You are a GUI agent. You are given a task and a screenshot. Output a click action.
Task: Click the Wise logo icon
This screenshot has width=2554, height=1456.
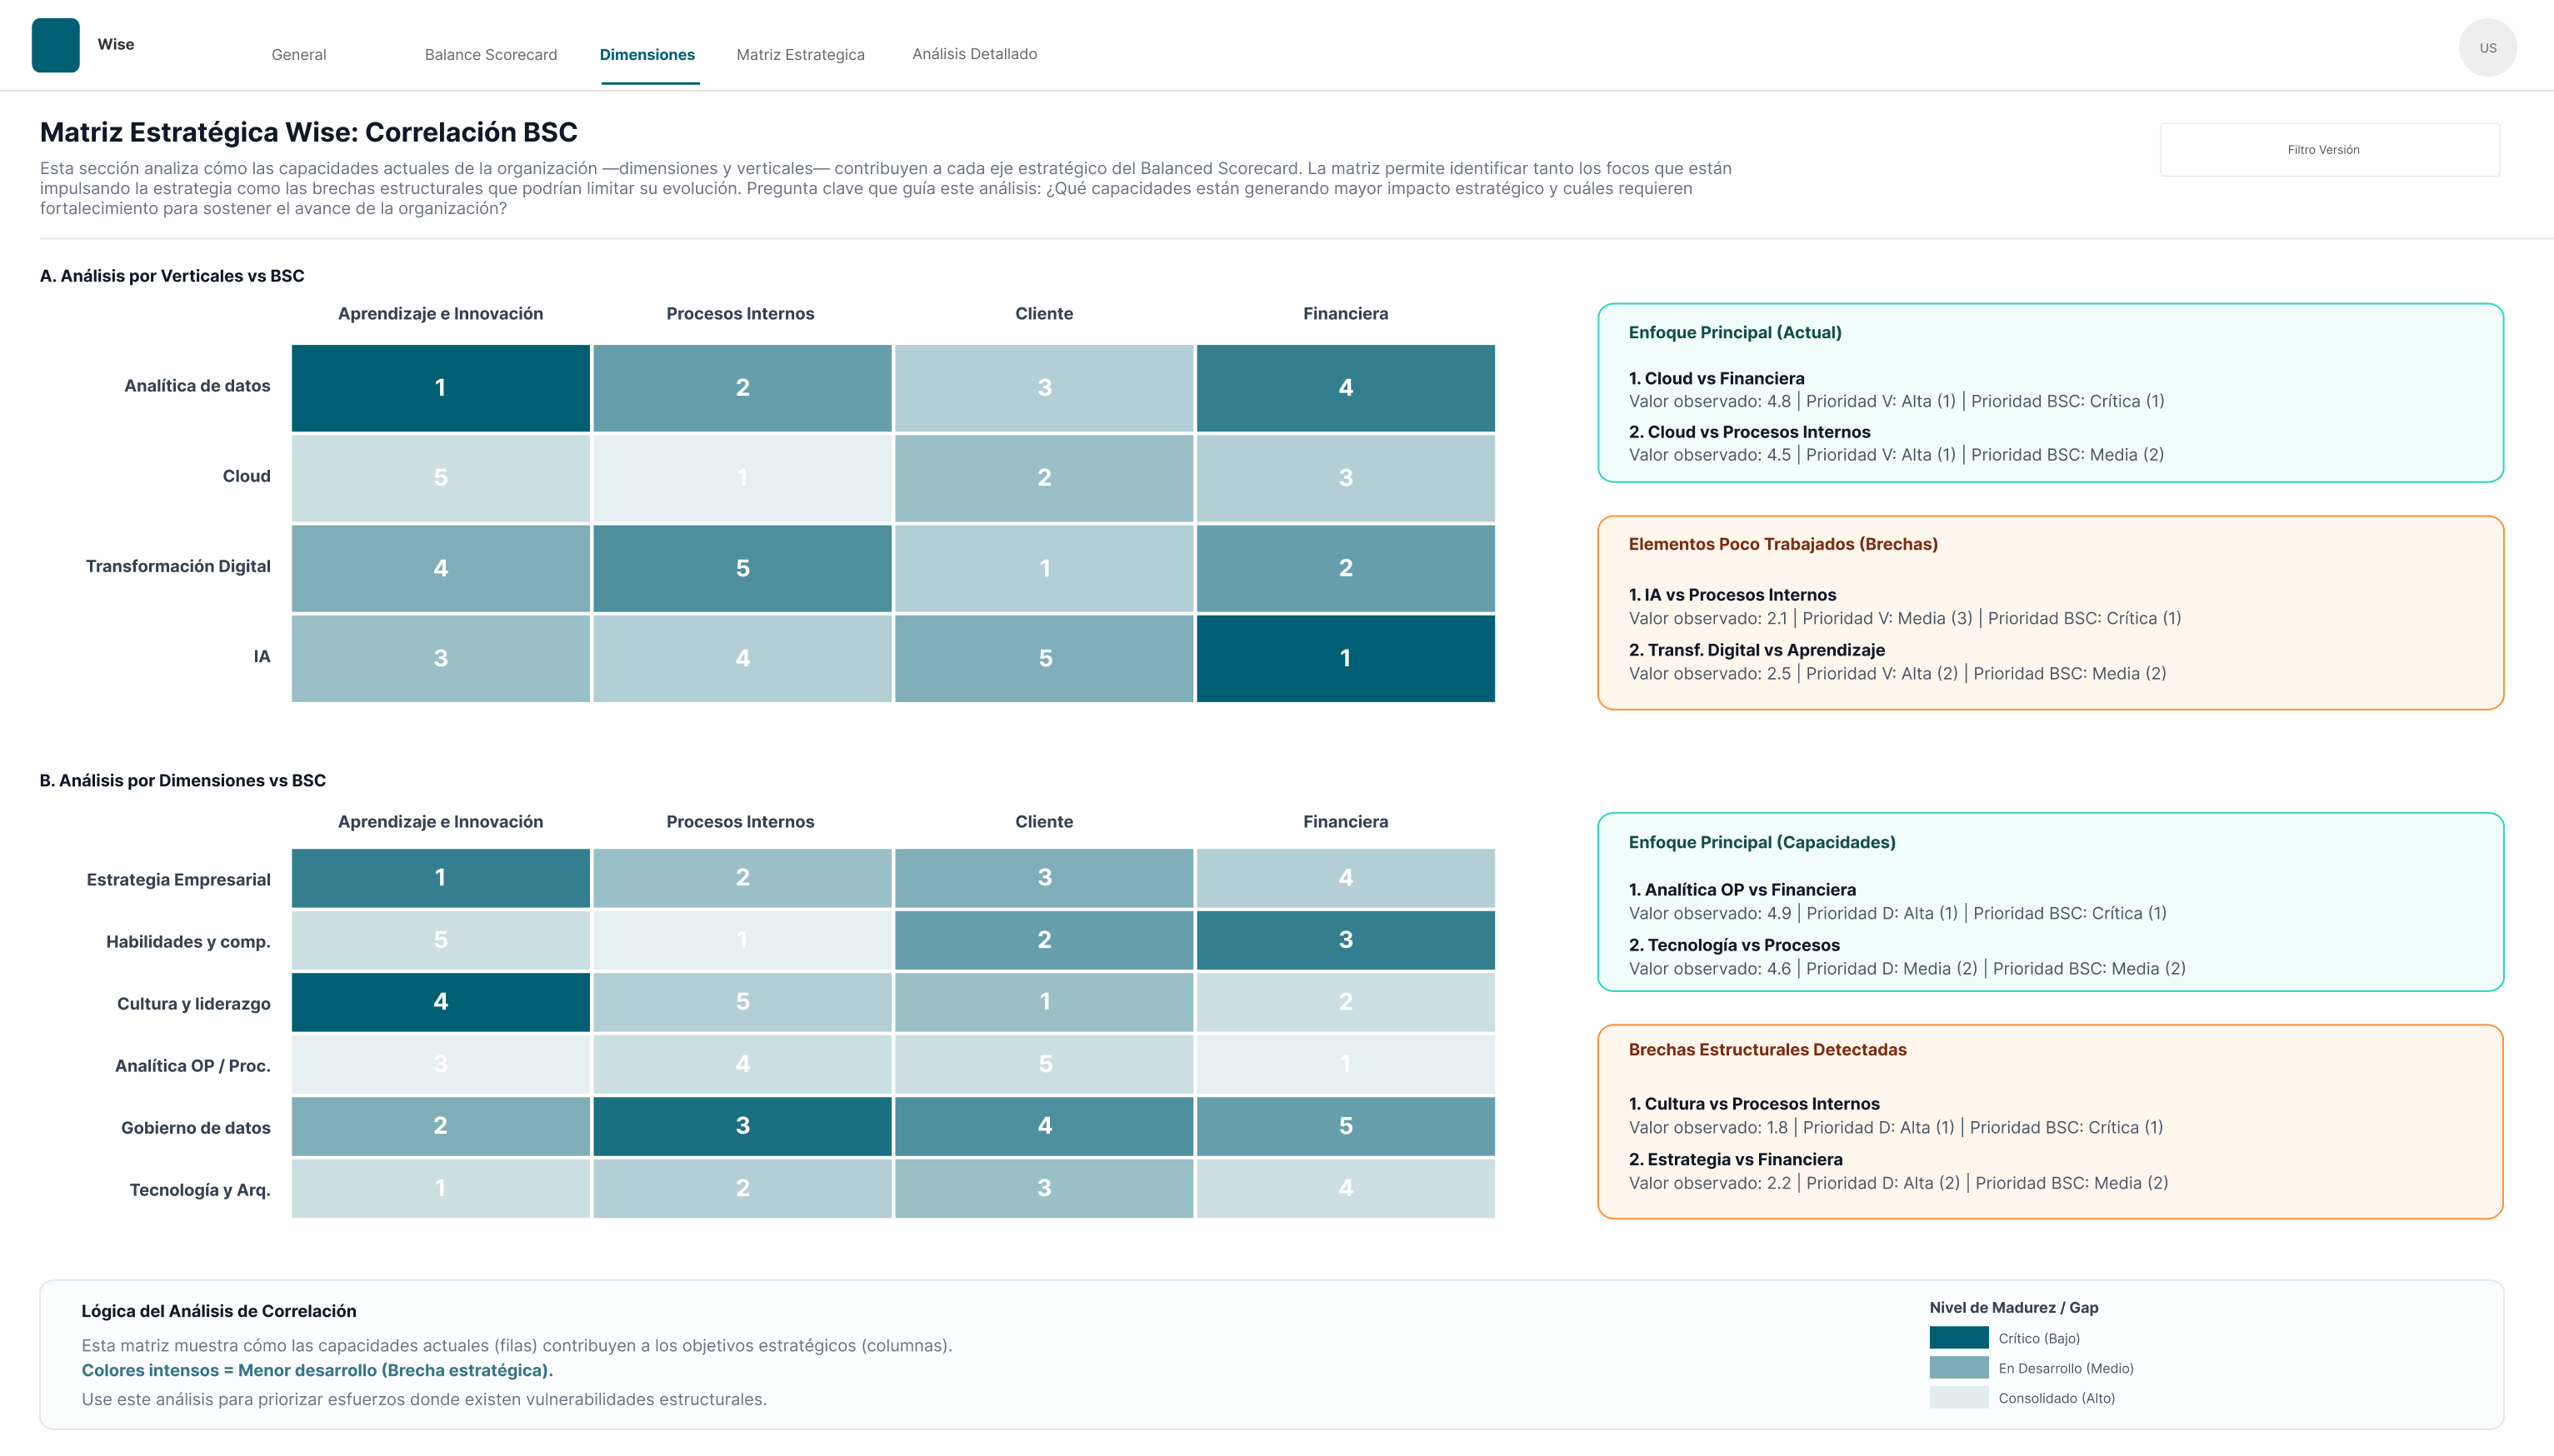click(x=57, y=45)
